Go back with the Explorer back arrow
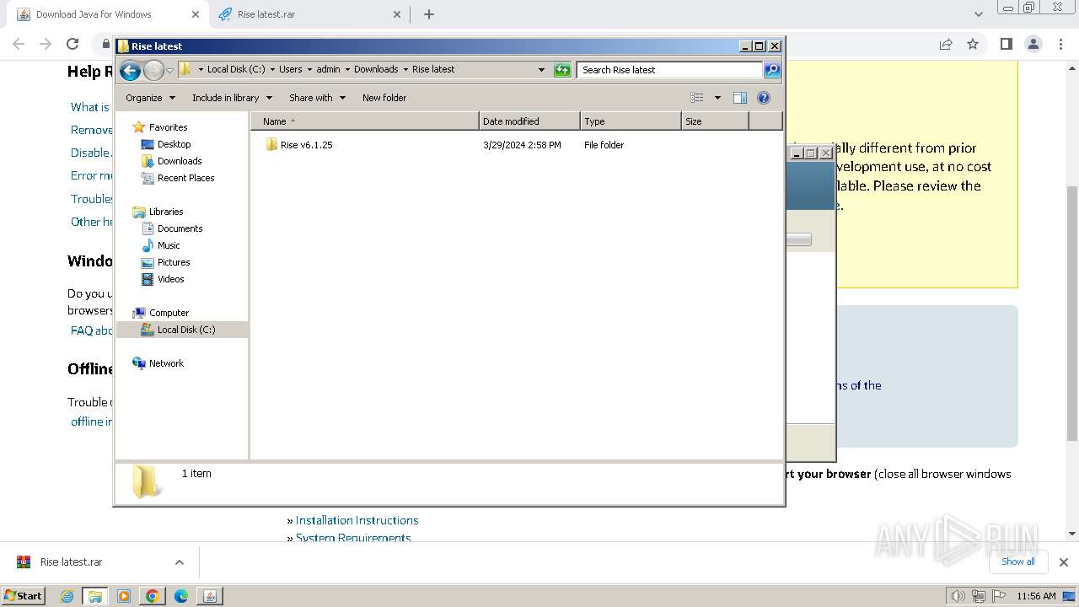Screen dimensions: 1079x607 (x=130, y=70)
